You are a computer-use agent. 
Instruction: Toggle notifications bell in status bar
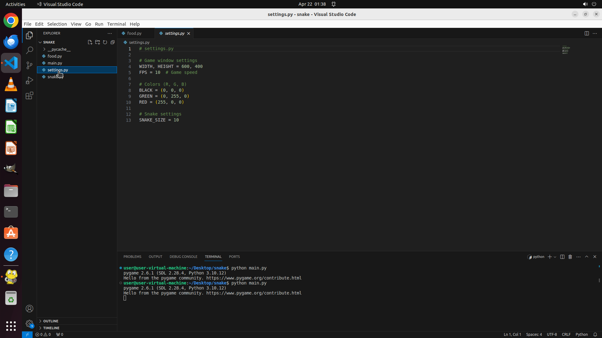[595, 334]
